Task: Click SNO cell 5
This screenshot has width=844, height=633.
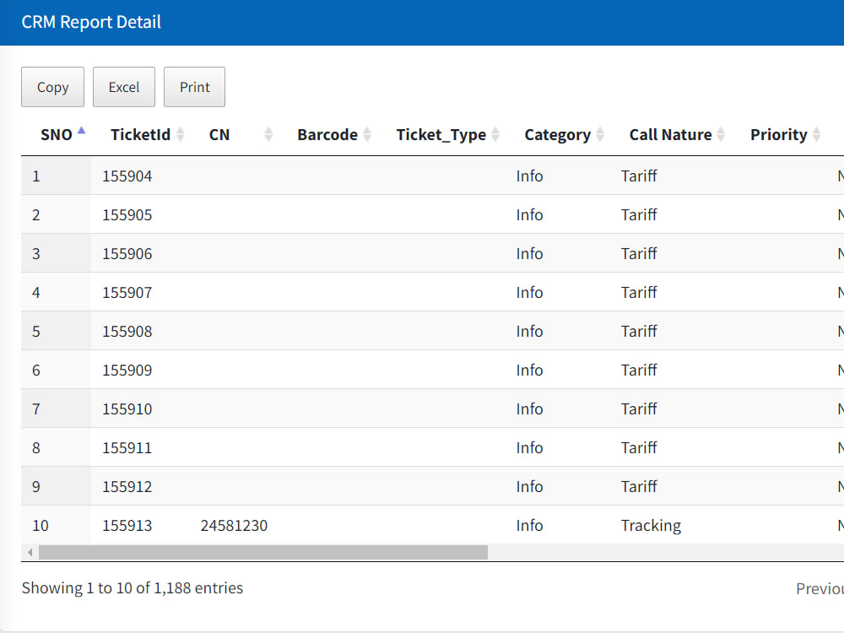Action: [36, 332]
